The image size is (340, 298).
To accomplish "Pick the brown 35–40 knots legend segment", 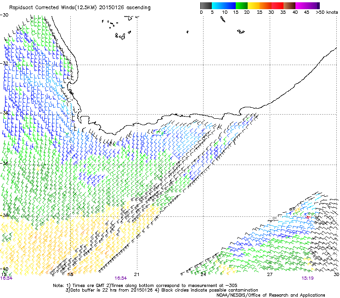I will pyautogui.click(x=289, y=6).
